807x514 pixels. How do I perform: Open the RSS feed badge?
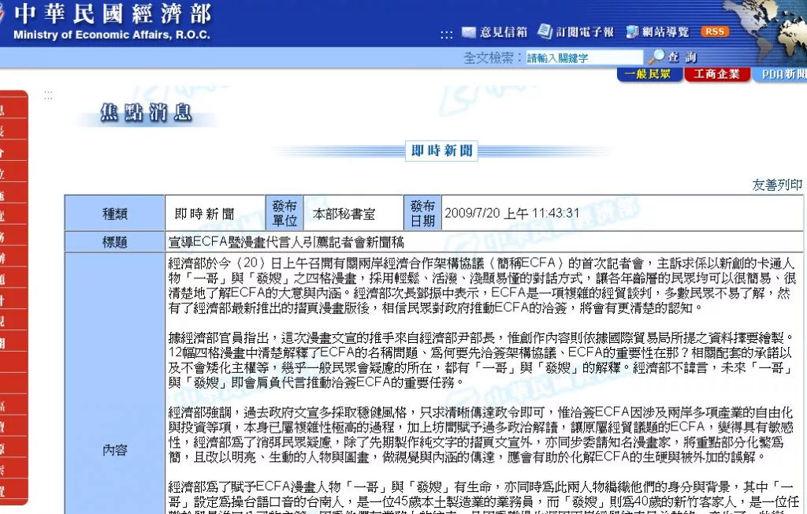tap(714, 32)
